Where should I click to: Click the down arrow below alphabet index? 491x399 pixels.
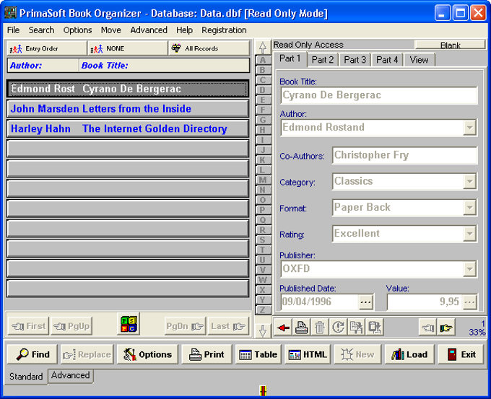[x=263, y=330]
